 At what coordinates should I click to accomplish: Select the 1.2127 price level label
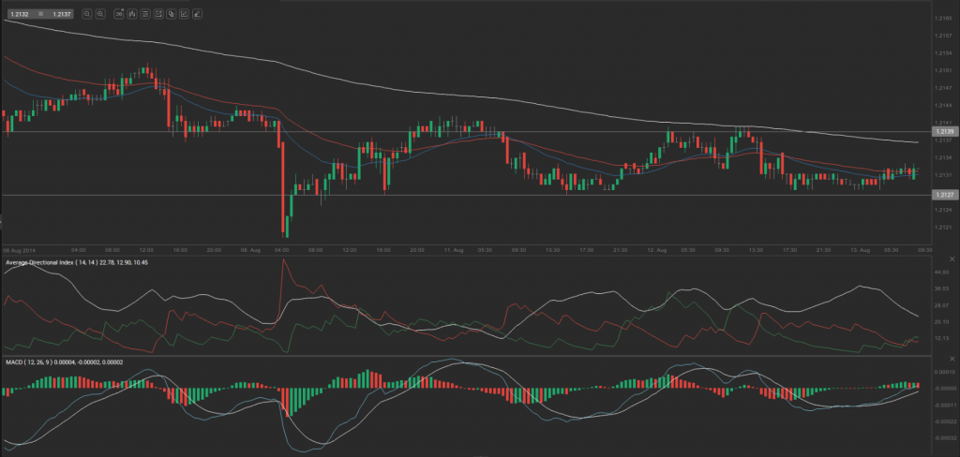click(944, 194)
